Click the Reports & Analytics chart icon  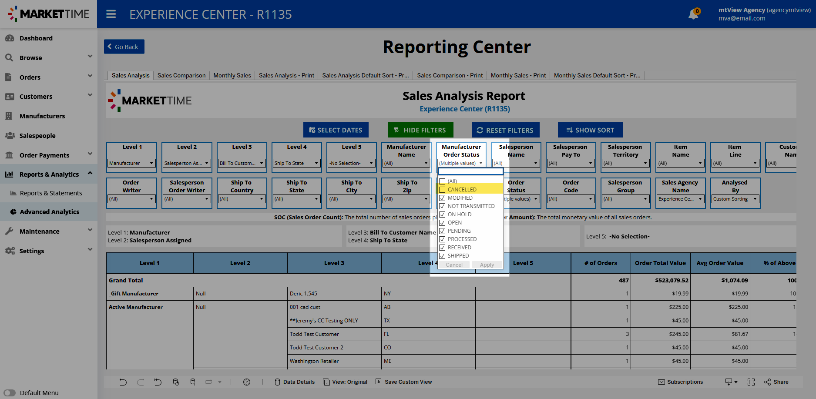point(9,174)
